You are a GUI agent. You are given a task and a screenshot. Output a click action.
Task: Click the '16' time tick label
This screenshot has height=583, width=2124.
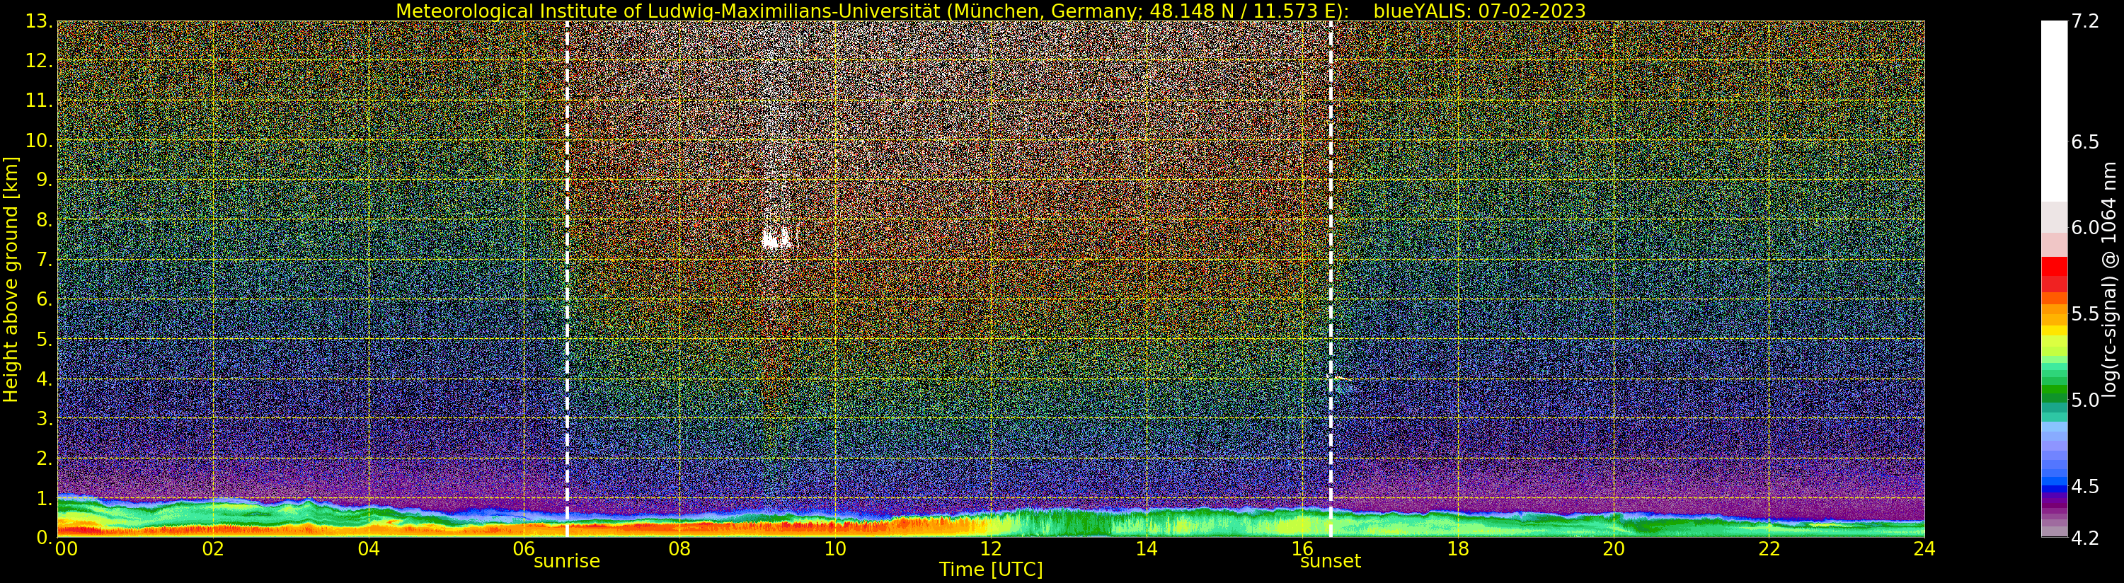pyautogui.click(x=1302, y=549)
